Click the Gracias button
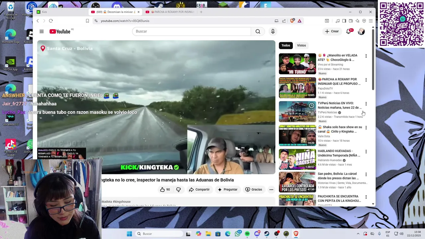 coord(254,190)
